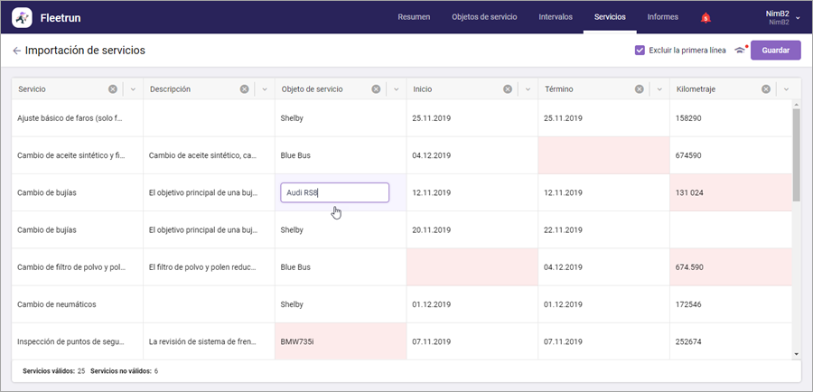Go back using the arrow icon
The width and height of the screenshot is (813, 392).
point(16,51)
